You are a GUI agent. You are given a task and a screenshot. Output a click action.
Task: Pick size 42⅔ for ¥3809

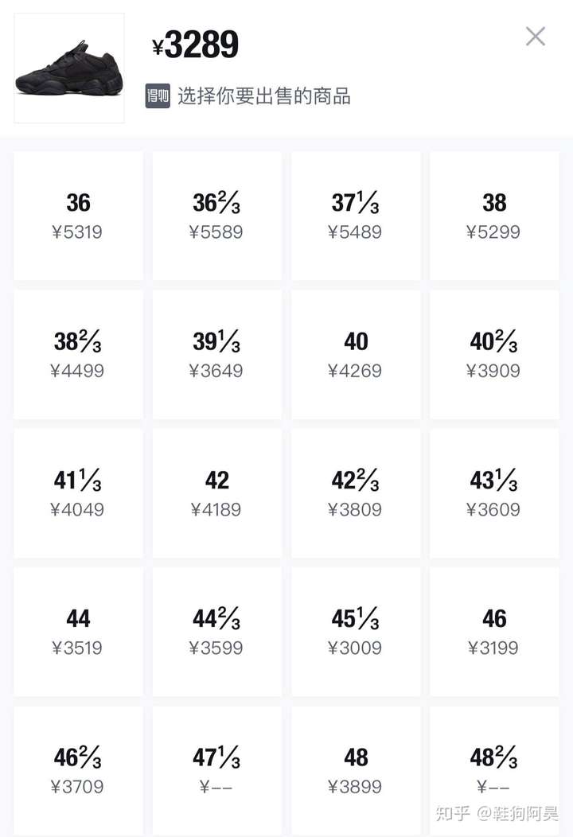(356, 493)
